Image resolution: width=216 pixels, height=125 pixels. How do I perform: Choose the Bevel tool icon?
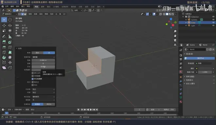pyautogui.click(x=4, y=47)
